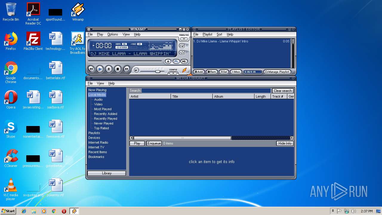Click the spectrum visualizer in Winamp
Image resolution: width=382 pixels, height=215 pixels.
tap(161, 46)
